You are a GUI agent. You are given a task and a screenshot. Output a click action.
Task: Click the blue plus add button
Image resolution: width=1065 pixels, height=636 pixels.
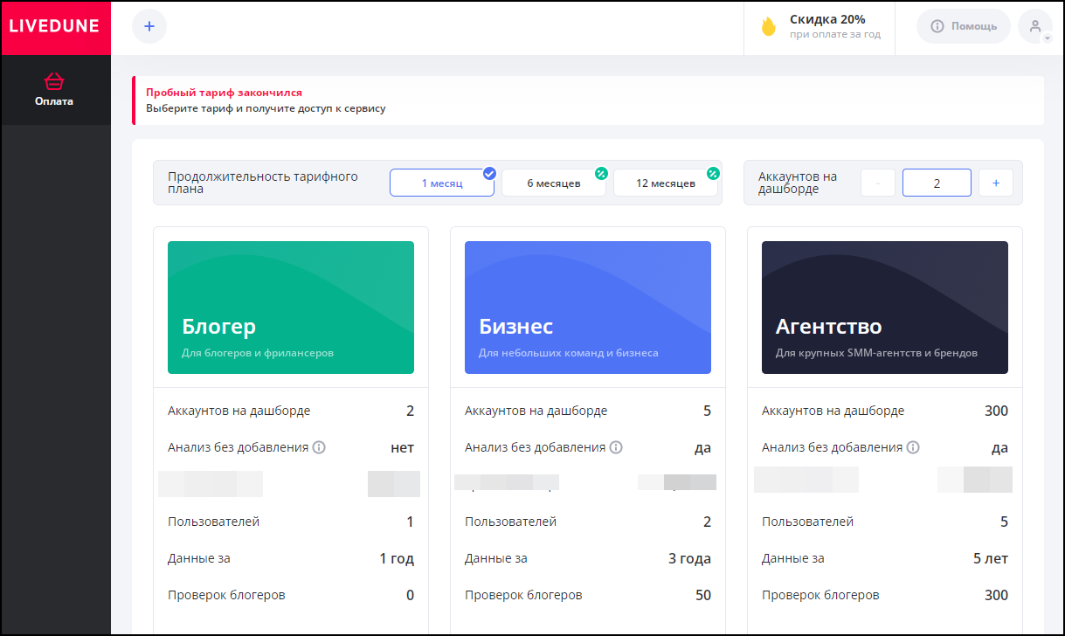click(149, 26)
